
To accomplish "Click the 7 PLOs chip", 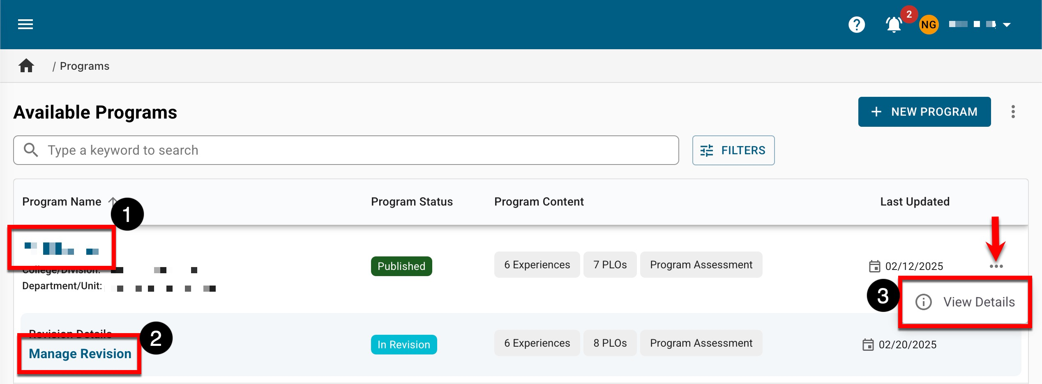I will (x=610, y=265).
